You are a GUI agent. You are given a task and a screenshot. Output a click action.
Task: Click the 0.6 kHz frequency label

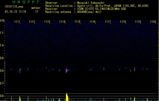pyautogui.click(x=2, y=96)
